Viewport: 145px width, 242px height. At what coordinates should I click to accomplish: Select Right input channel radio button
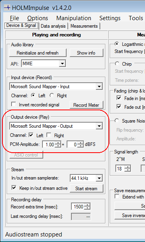pyautogui.click(x=52, y=95)
